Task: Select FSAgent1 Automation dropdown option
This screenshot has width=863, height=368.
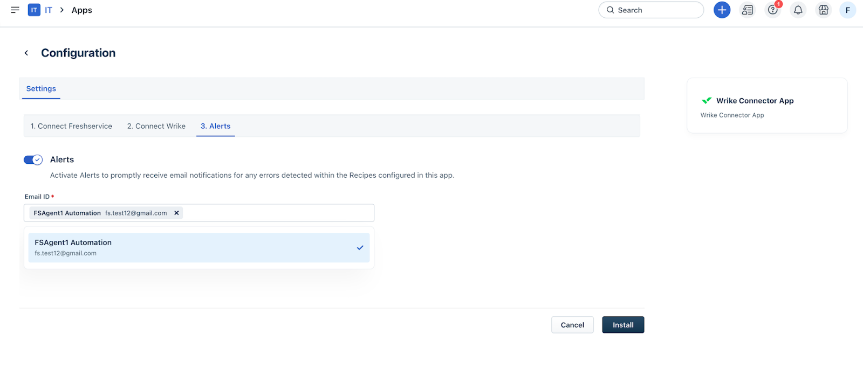Action: click(x=199, y=247)
